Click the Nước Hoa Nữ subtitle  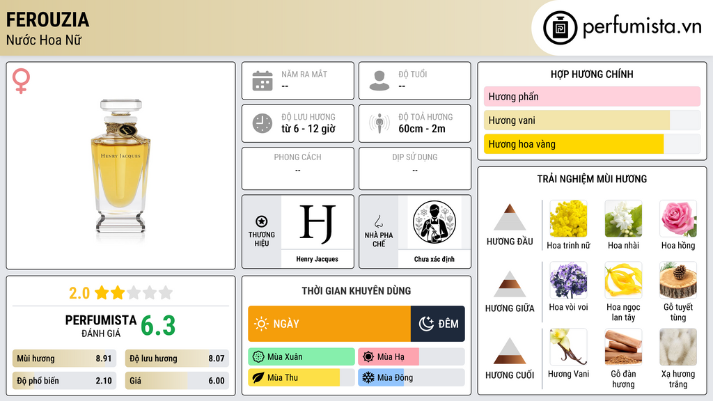(x=44, y=40)
